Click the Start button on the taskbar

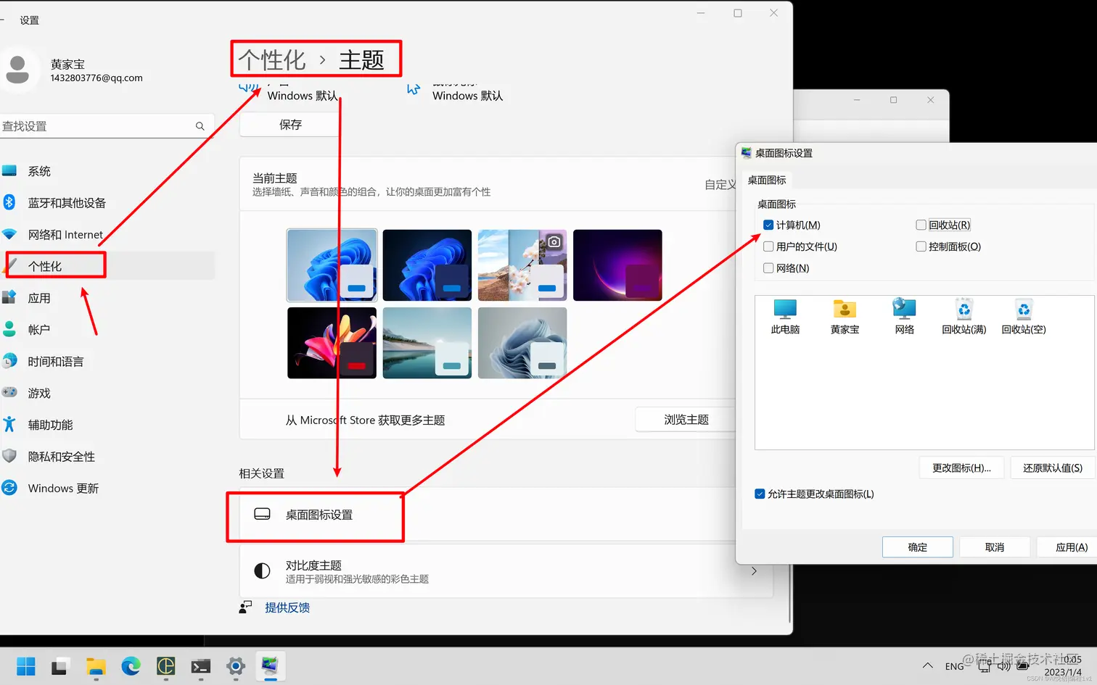pos(25,666)
